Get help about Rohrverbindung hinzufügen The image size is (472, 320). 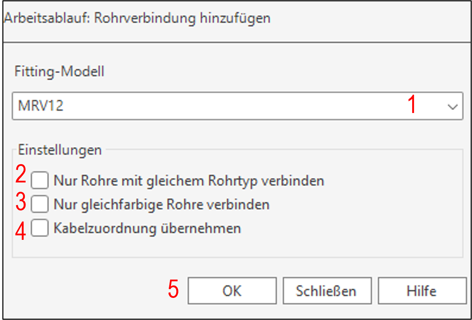click(x=422, y=291)
